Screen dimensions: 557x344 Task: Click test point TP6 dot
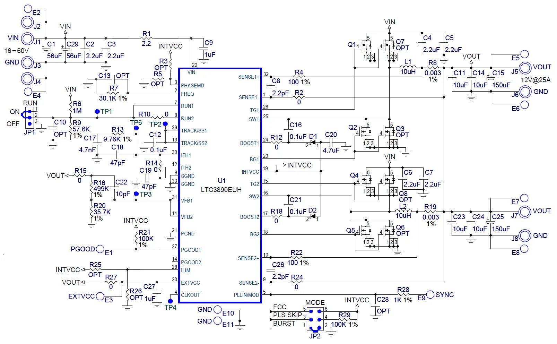pos(136,128)
